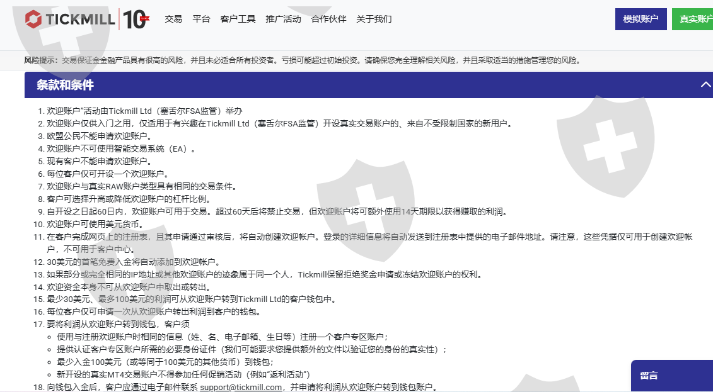Click term 5 现有客户不能申请欢迎账户
Viewport: 713px width, 392px height.
100,161
